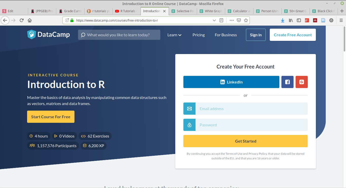Close the Introduction to R tab
Screen dimensions: 346x188
tap(164, 11)
